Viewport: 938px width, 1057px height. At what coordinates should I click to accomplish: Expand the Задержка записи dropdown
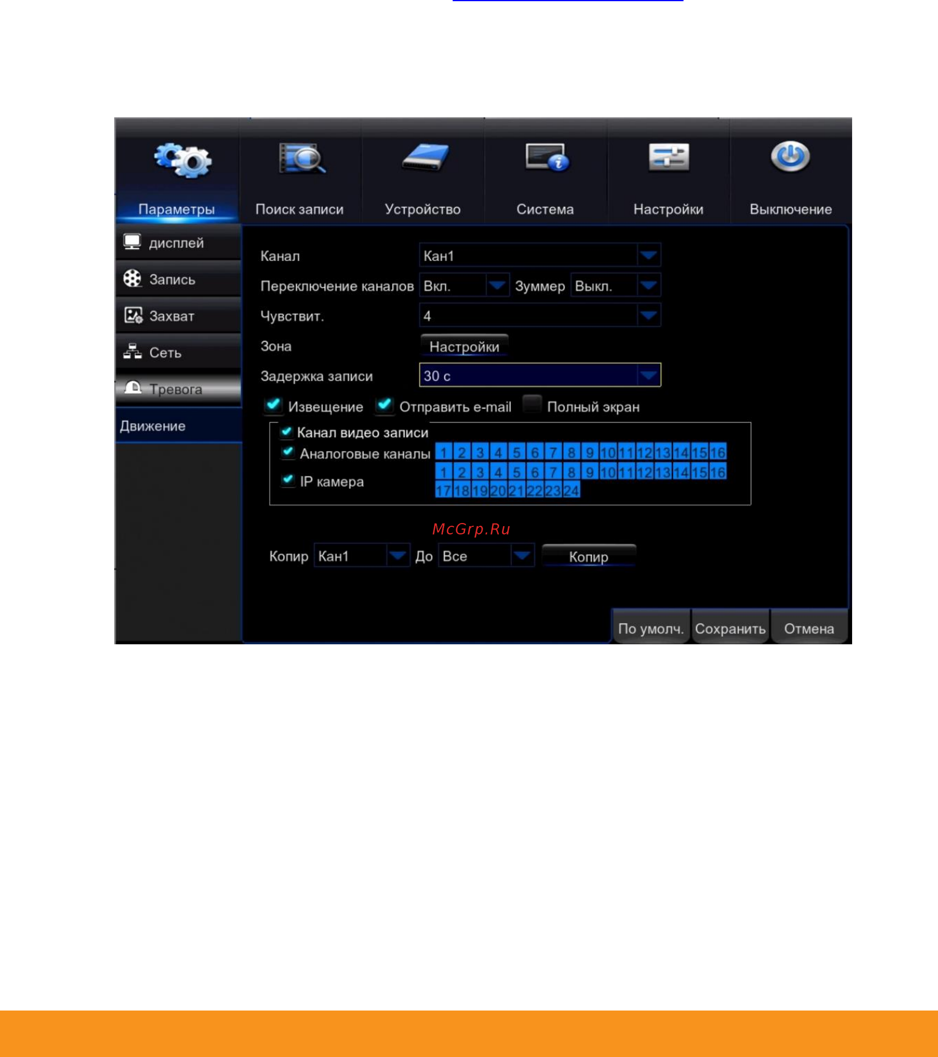click(x=540, y=375)
